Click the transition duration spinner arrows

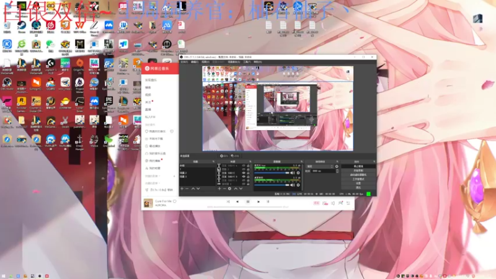tap(337, 171)
